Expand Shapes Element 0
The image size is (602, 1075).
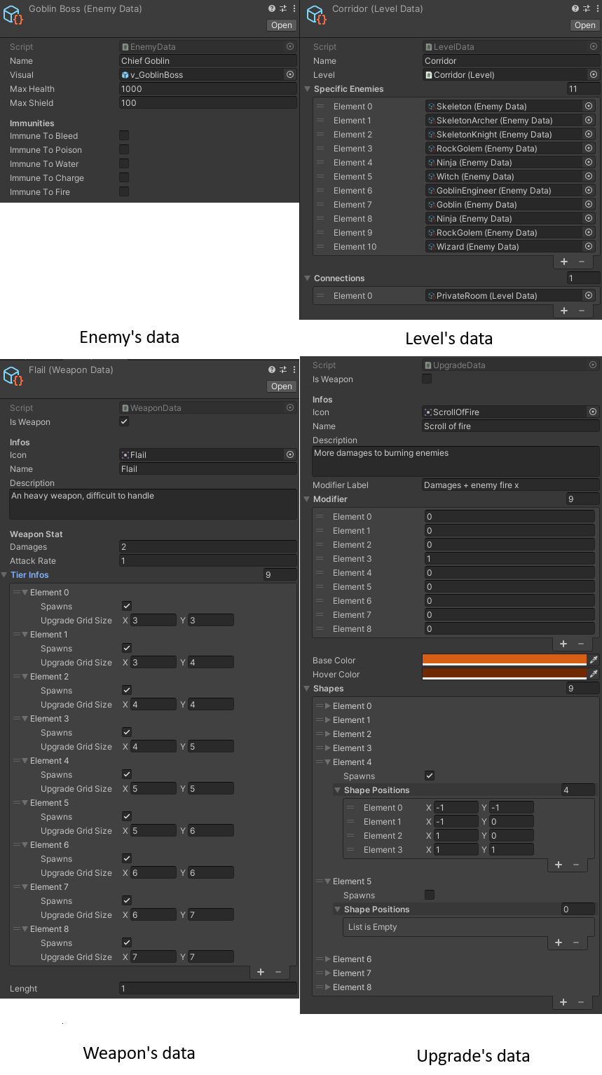pos(327,706)
